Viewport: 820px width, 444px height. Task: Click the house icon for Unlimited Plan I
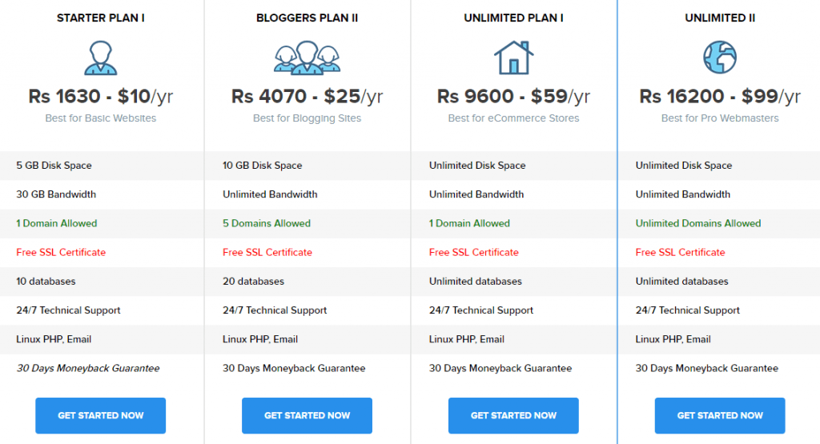click(x=513, y=58)
